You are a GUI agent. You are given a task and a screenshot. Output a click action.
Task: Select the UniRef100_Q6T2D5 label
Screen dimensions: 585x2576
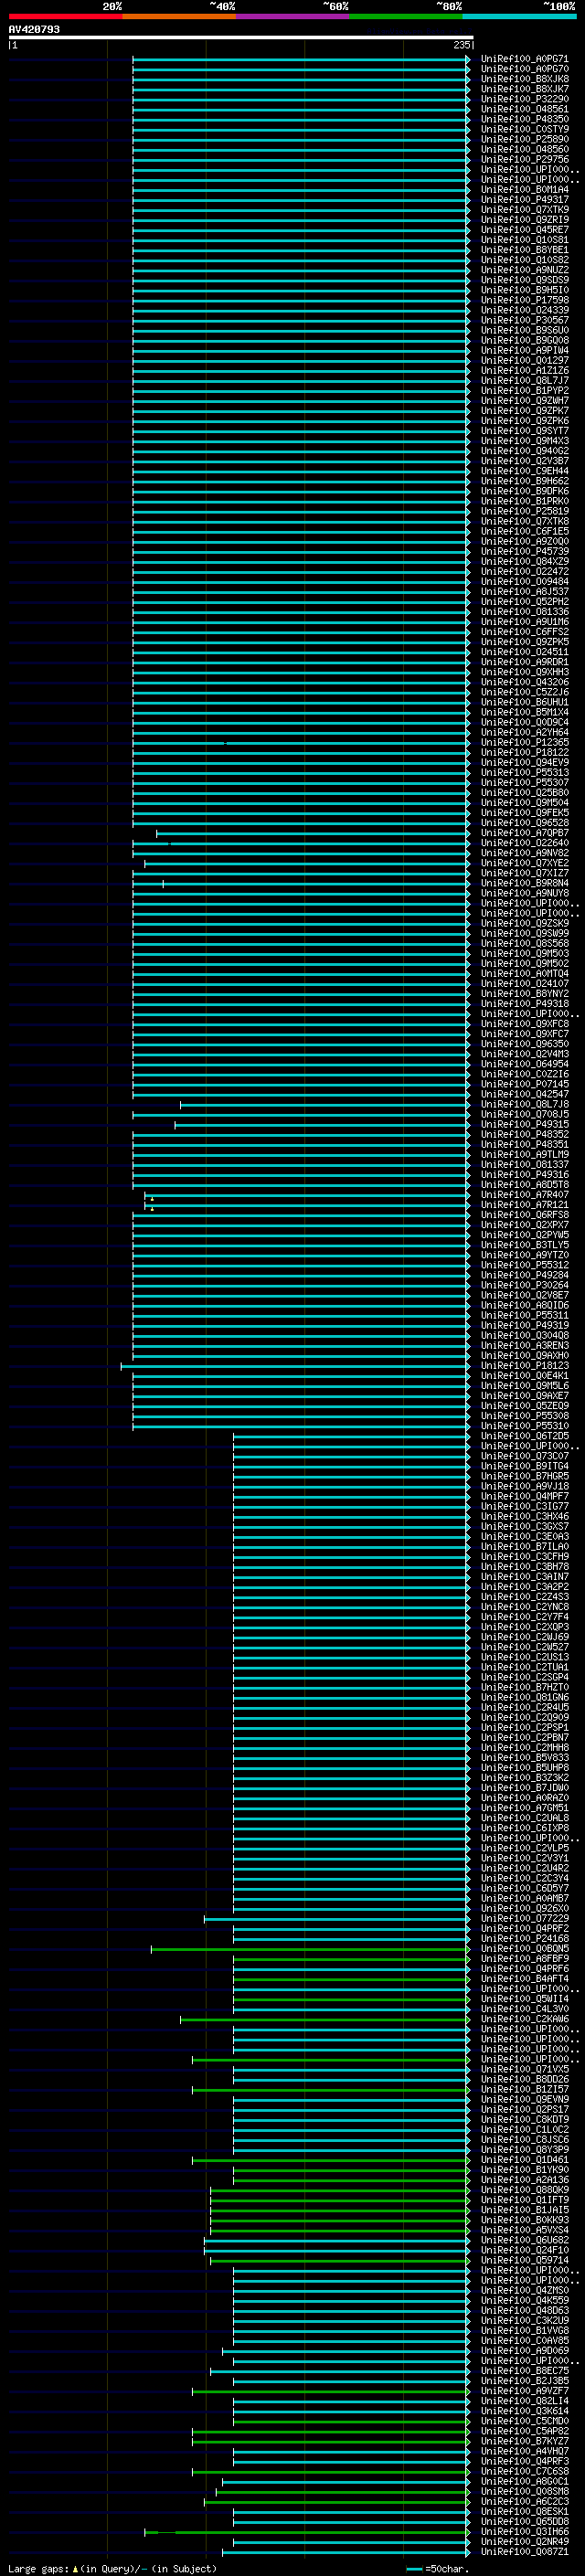(524, 1436)
